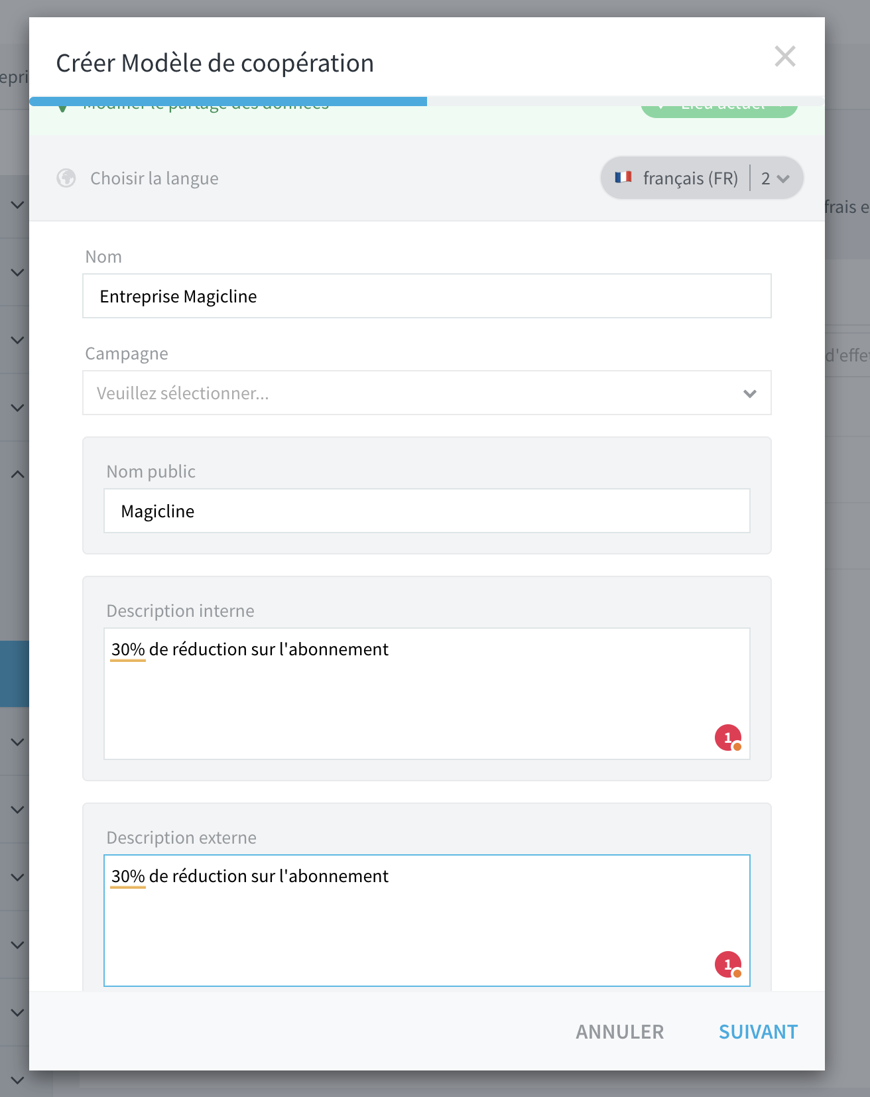Click the chevron next to language count 2
This screenshot has height=1097, width=870.
pos(783,179)
